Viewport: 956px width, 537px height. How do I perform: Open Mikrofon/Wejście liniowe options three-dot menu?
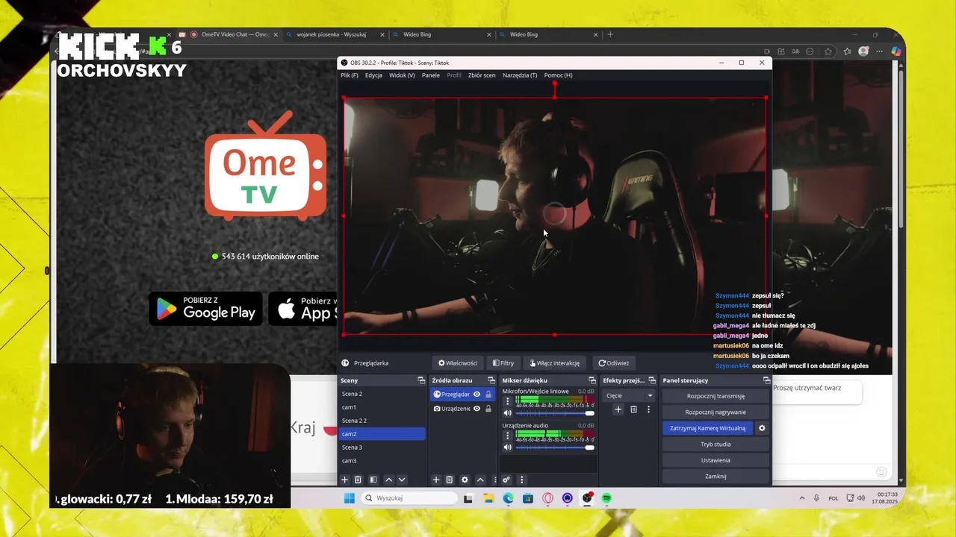point(508,401)
